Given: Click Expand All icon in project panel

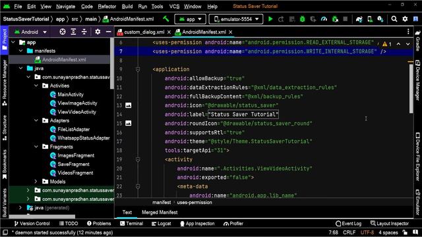Looking at the screenshot, I should click(73, 32).
